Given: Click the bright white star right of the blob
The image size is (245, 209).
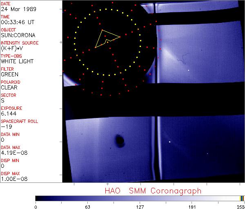Looking at the screenshot, I should [x=170, y=142].
